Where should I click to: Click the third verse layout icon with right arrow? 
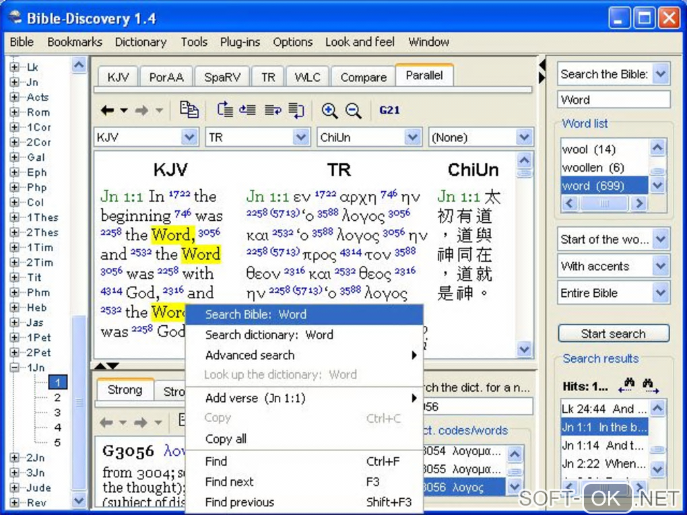point(273,110)
